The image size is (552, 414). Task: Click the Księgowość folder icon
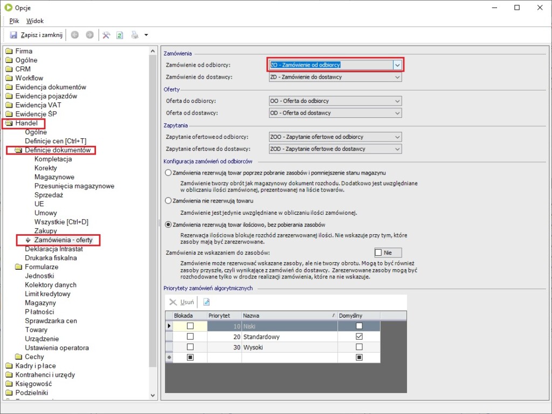pyautogui.click(x=9, y=384)
